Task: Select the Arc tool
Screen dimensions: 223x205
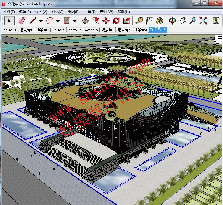Action: coord(50,21)
